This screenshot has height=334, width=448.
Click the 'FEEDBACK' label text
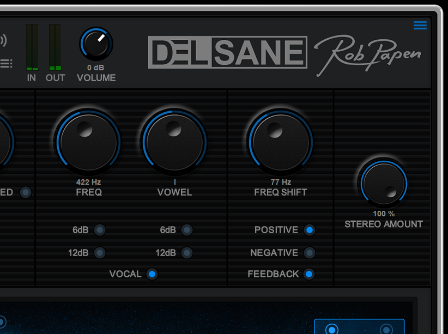273,274
